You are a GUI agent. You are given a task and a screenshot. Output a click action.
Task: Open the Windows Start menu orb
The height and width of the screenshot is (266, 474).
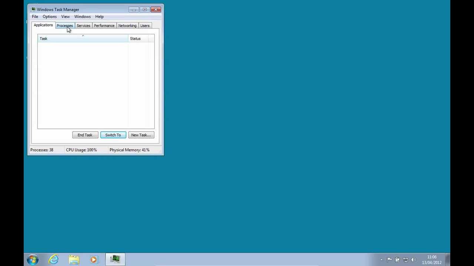coord(33,259)
